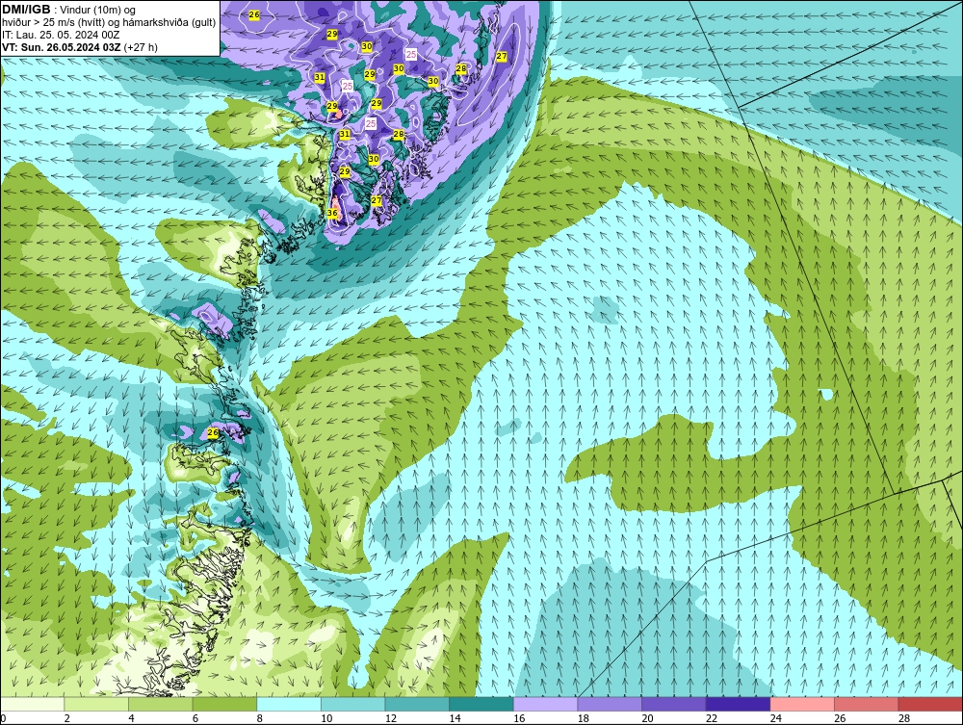
Task: Choose the 12–14 m/s teal legend swatch
Action: tap(417, 704)
